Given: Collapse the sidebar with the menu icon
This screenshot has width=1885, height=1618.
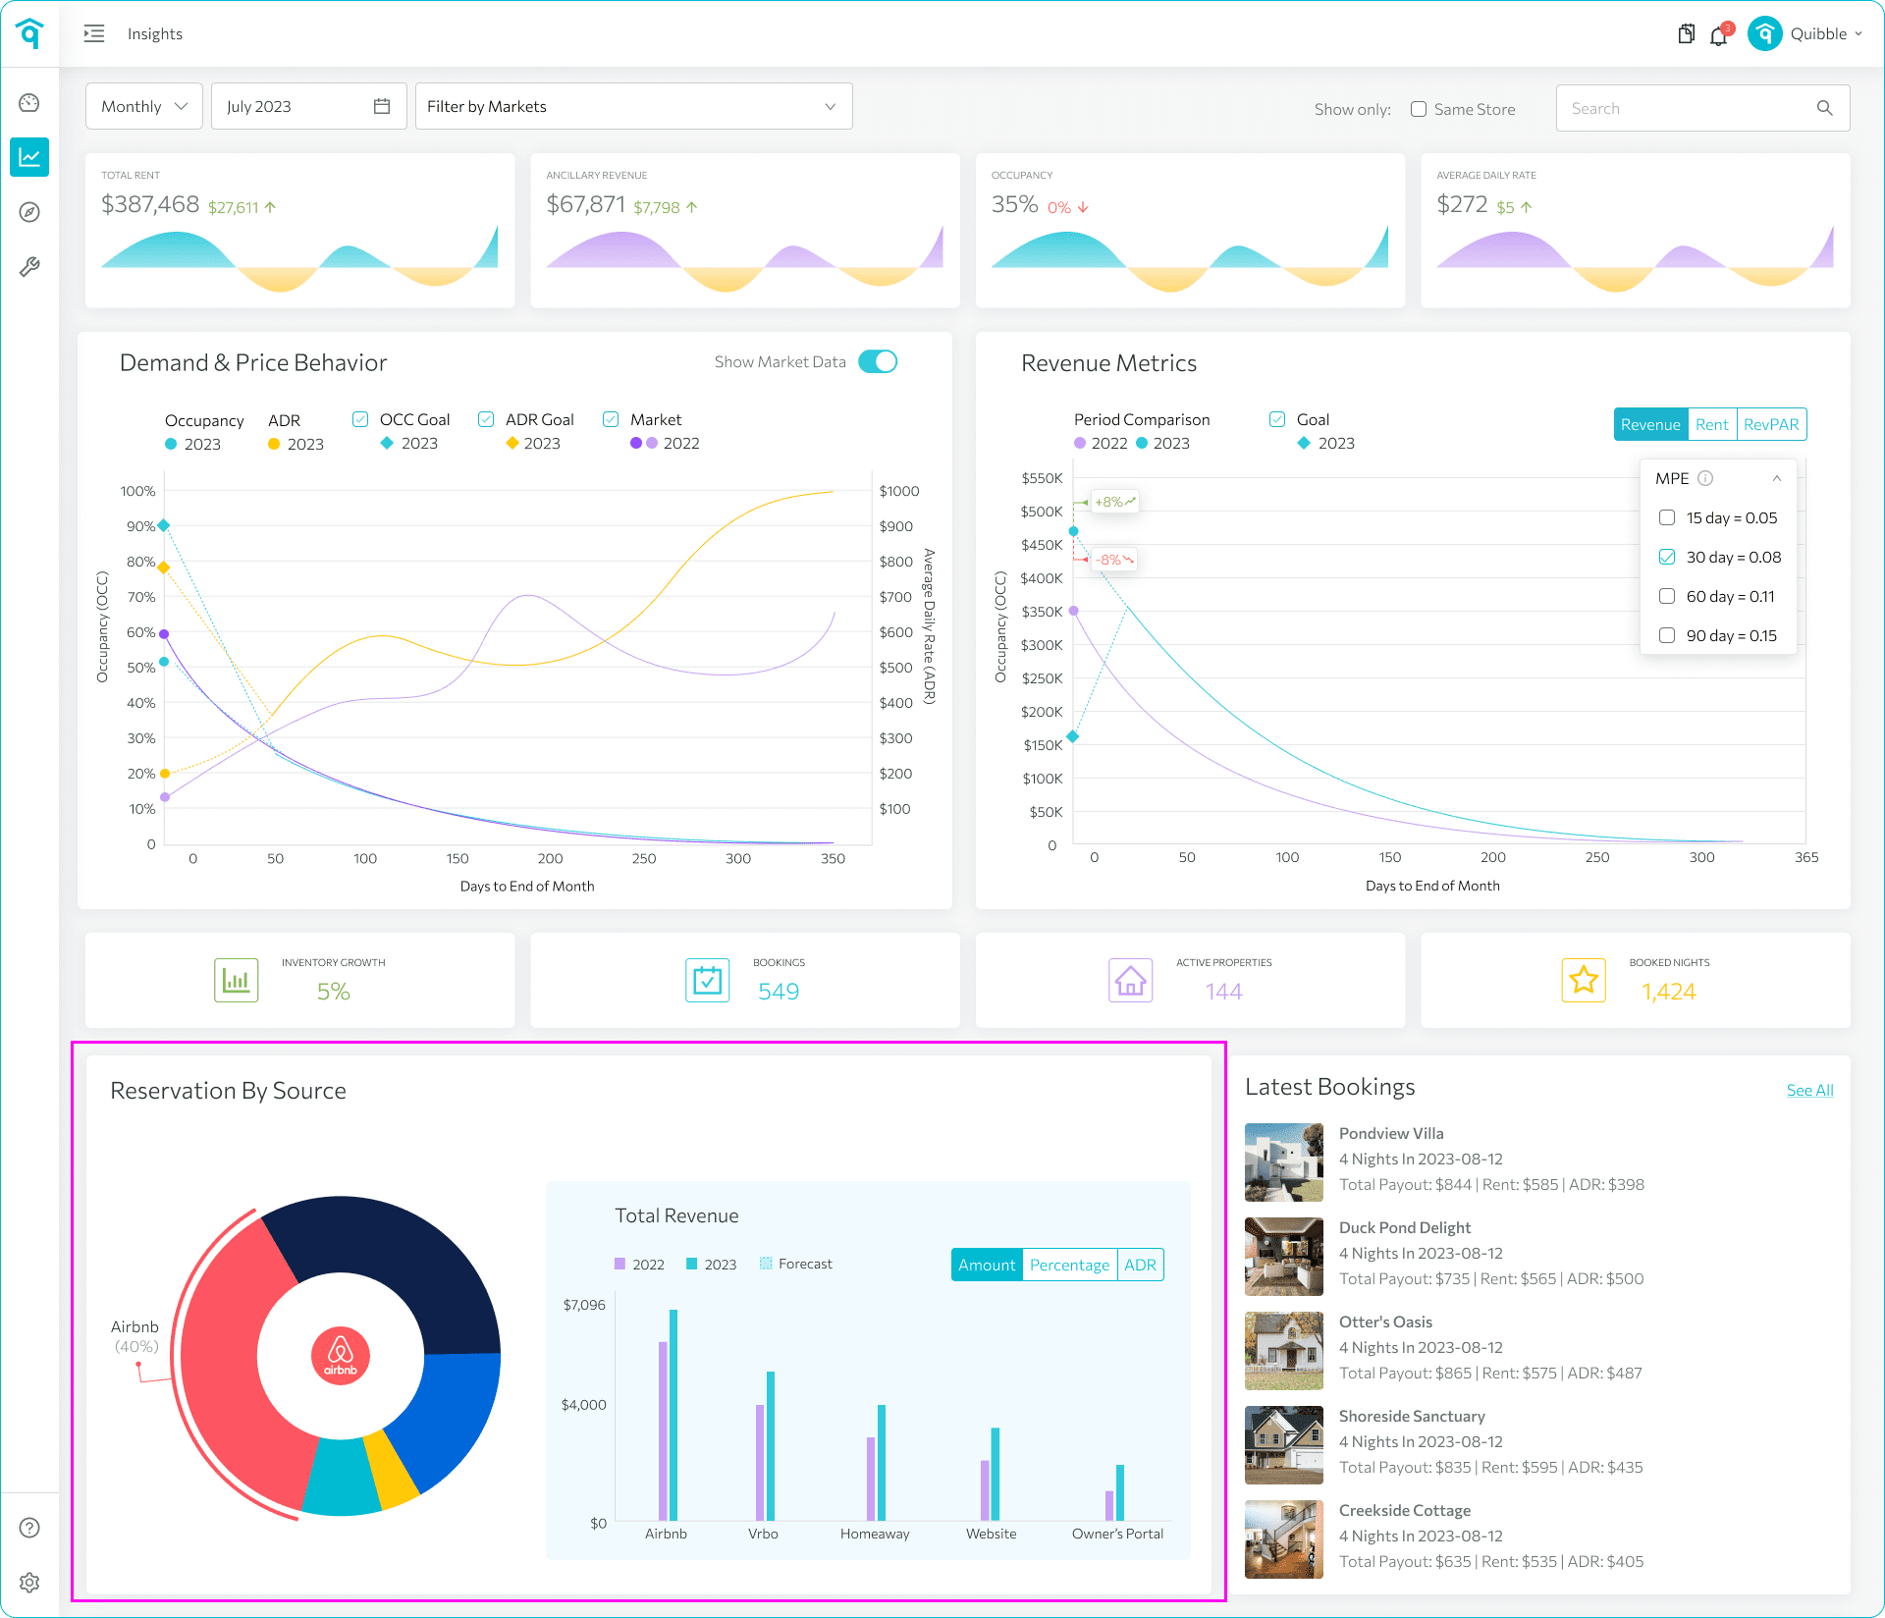Looking at the screenshot, I should tap(94, 33).
